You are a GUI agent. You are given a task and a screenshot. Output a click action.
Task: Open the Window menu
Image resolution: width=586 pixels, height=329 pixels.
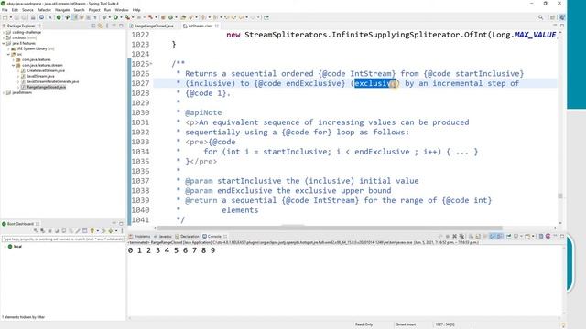pos(122,10)
